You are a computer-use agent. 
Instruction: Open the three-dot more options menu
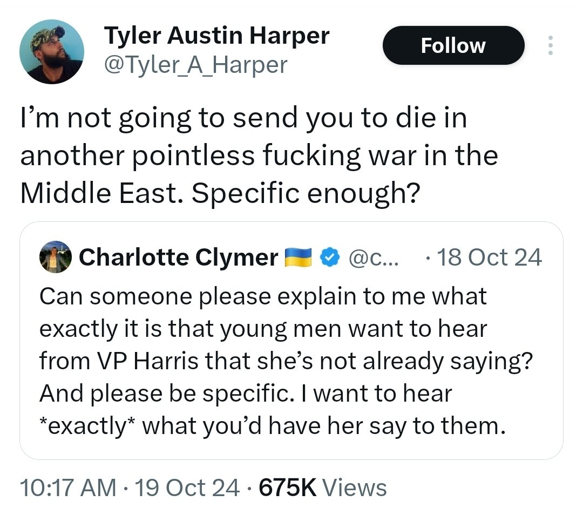tap(550, 46)
